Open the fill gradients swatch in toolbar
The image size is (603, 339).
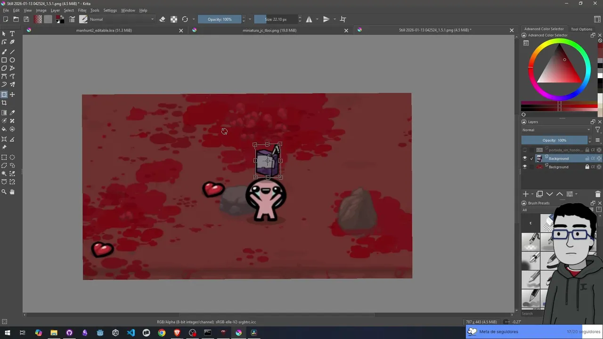38,19
